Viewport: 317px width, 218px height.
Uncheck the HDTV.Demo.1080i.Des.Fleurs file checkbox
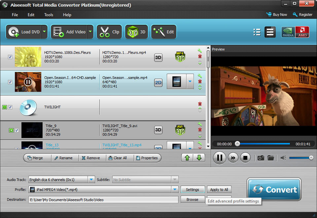10,57
